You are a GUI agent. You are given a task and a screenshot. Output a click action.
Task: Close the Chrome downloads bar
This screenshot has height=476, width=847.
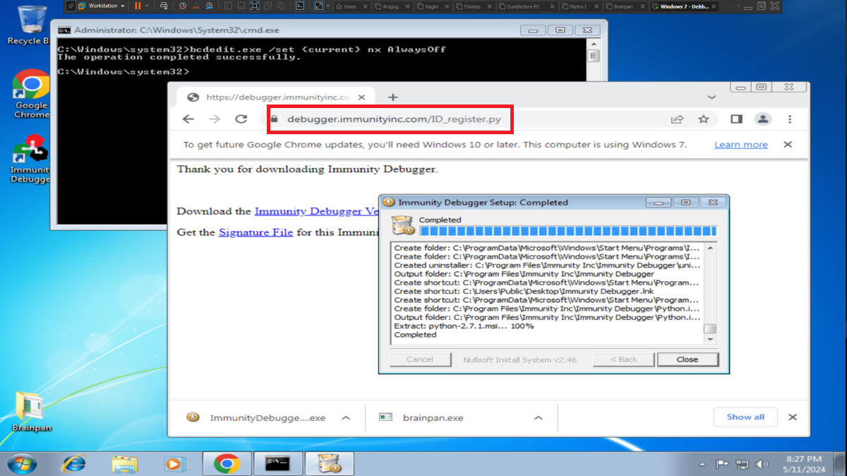[793, 417]
